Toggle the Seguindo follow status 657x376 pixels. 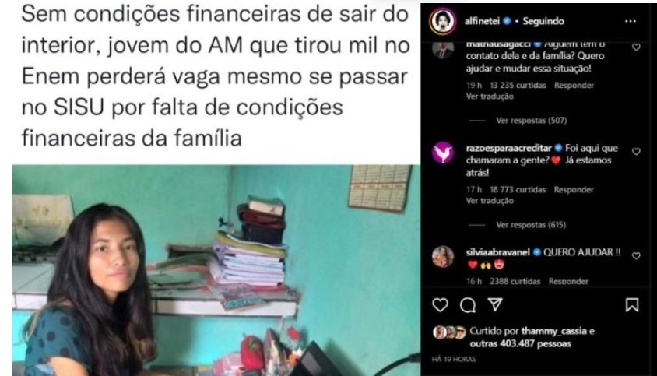[543, 21]
